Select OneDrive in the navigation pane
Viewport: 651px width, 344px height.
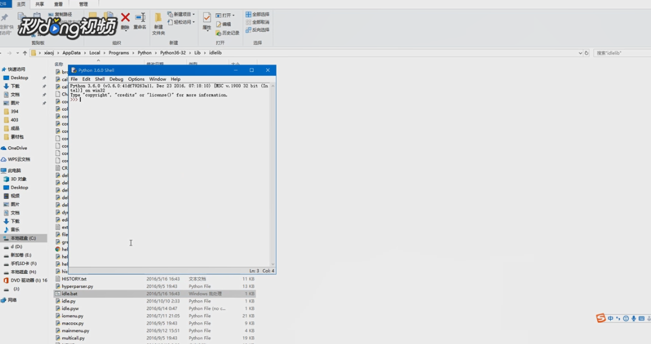[x=14, y=148]
